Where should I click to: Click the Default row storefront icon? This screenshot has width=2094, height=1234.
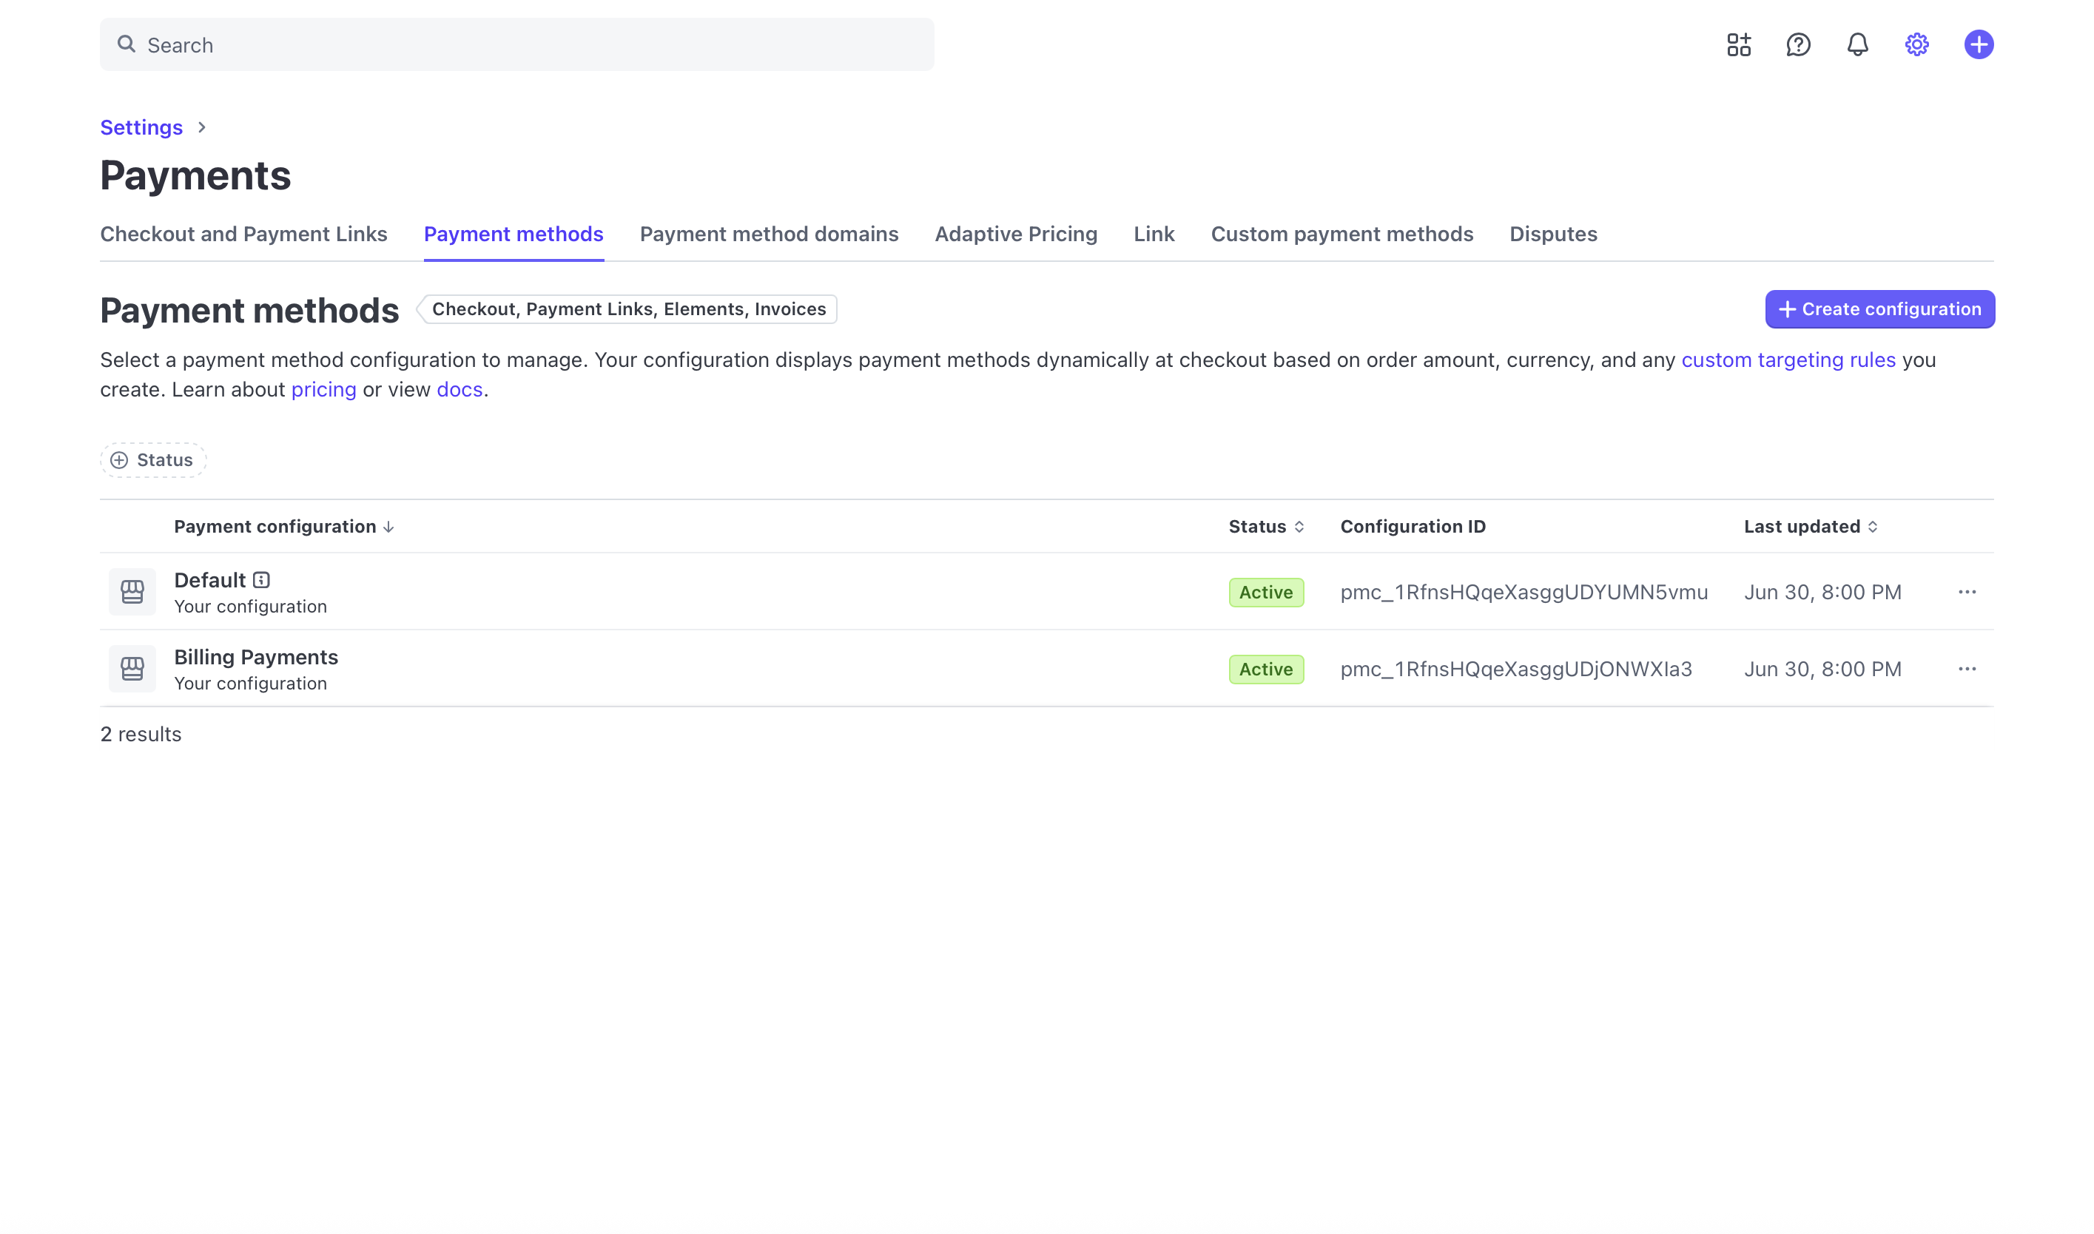click(x=132, y=592)
